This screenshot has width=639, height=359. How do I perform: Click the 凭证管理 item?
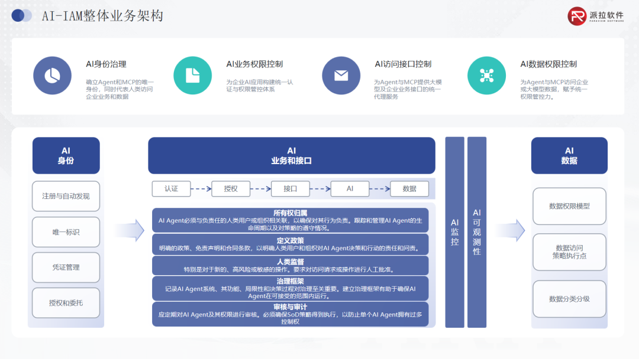tap(66, 267)
